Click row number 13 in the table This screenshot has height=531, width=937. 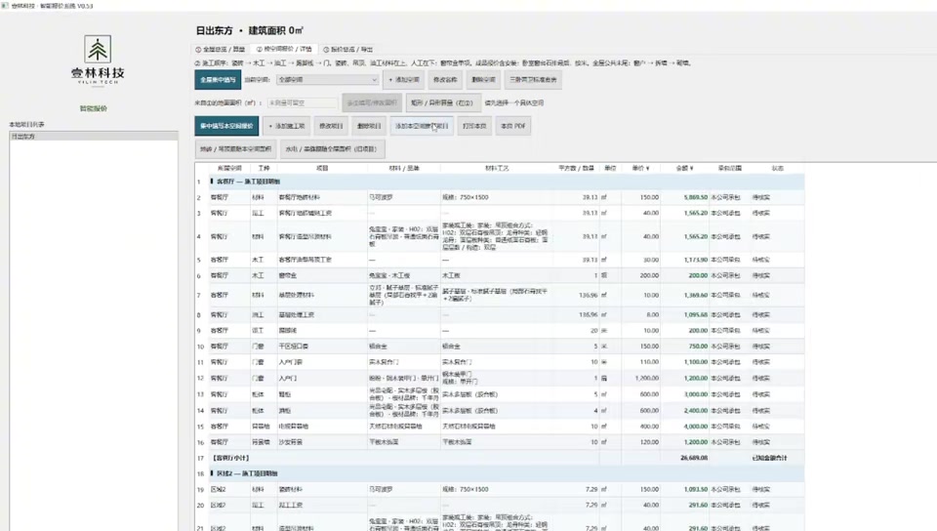[x=200, y=394]
